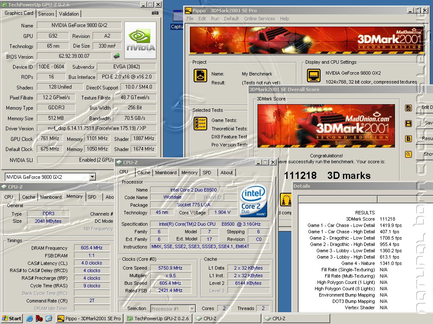Screen dimensions: 433x324
Task: Click the Display and CPU Settings monitor icon
Action: point(314,76)
